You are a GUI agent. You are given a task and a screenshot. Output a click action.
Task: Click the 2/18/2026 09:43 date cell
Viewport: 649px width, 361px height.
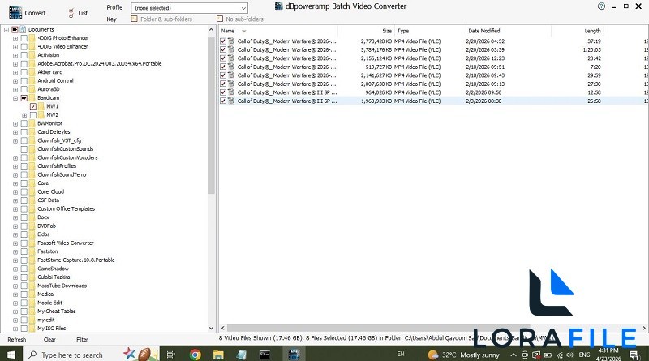485,75
